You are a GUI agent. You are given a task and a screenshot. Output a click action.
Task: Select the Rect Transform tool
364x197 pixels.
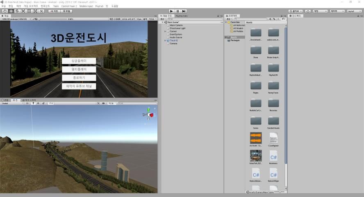(29, 11)
